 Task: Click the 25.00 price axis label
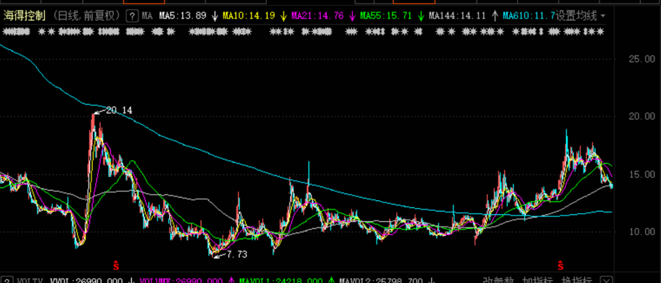641,59
